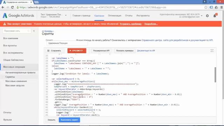Open the Главная страница tab
The width and height of the screenshot is (224, 126).
point(82,15)
